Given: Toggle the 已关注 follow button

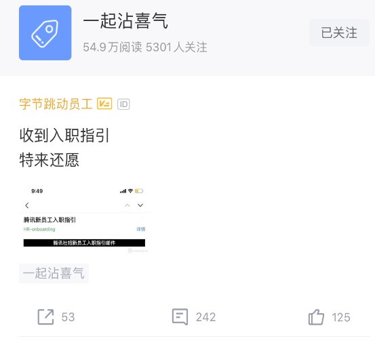Looking at the screenshot, I should click(339, 33).
